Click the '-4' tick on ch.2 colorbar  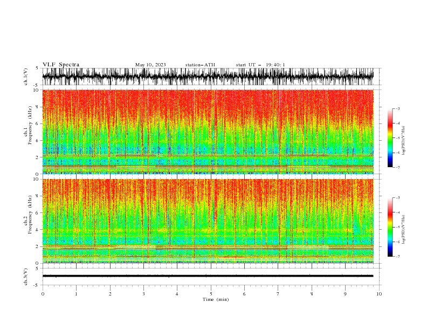point(397,212)
